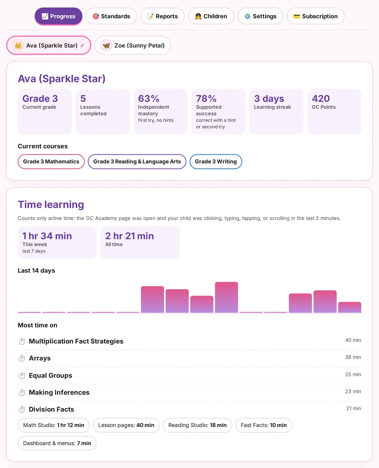Click the 21 min time value
The image size is (379, 468).
[354, 408]
